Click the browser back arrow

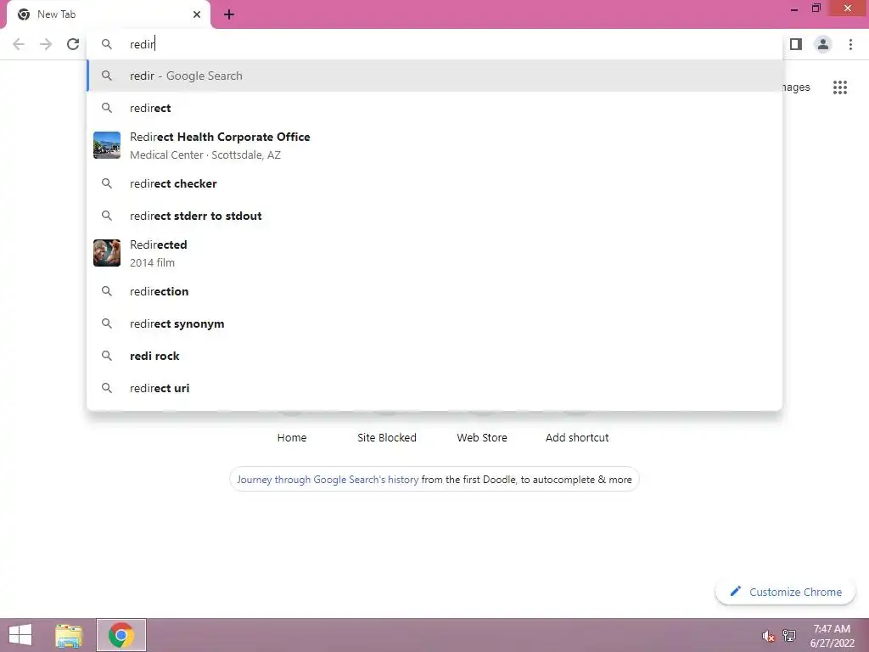click(x=19, y=44)
